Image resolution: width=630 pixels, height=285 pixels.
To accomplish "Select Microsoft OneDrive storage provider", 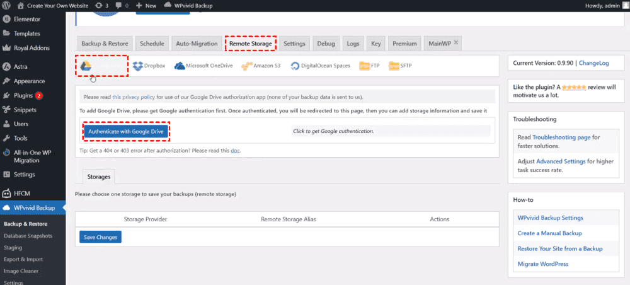I will click(204, 66).
